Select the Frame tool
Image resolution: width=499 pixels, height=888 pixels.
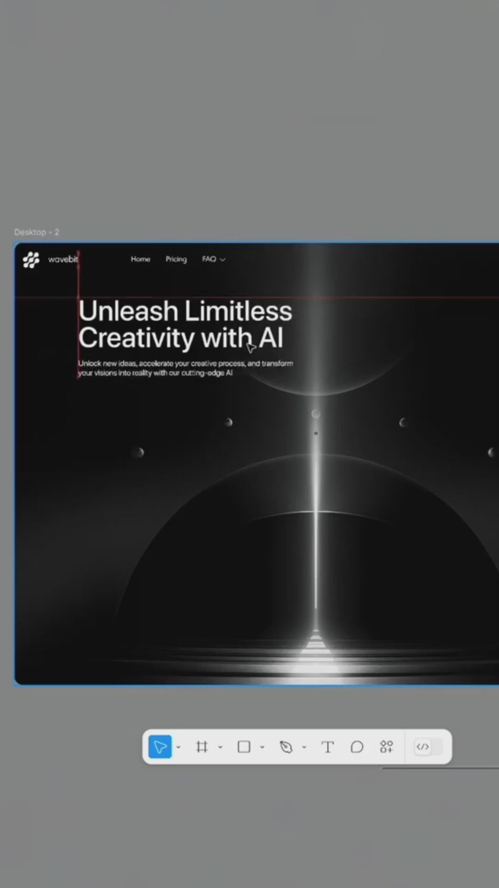pyautogui.click(x=202, y=747)
